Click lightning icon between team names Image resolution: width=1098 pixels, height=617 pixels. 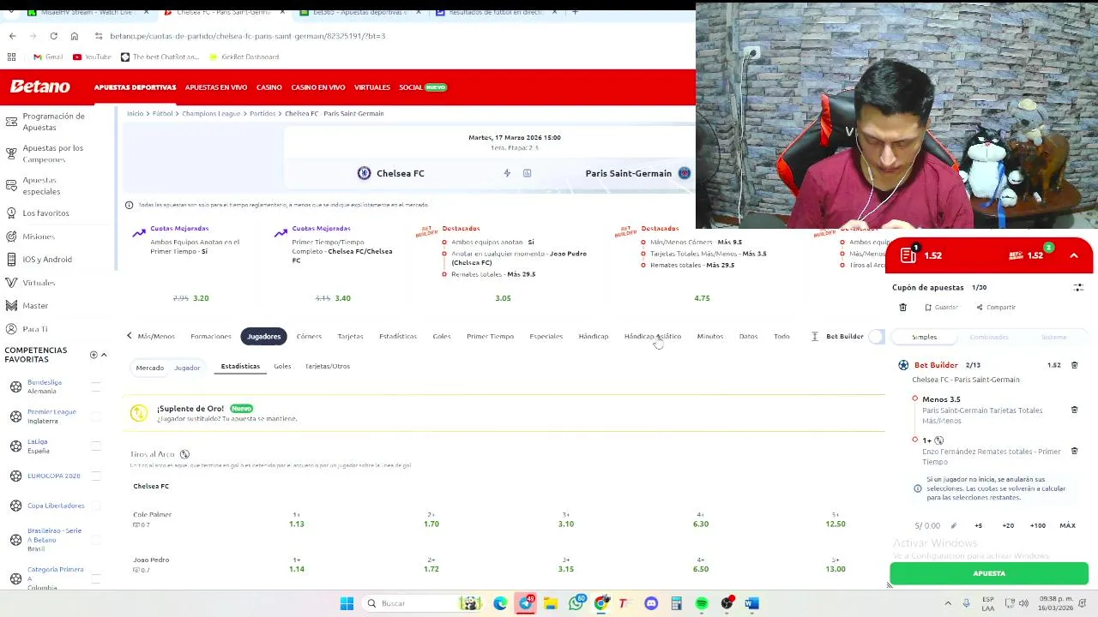pos(507,173)
